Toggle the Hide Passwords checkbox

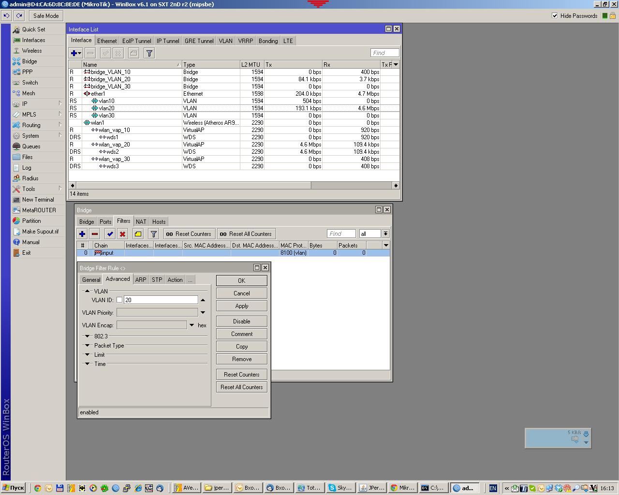click(555, 16)
